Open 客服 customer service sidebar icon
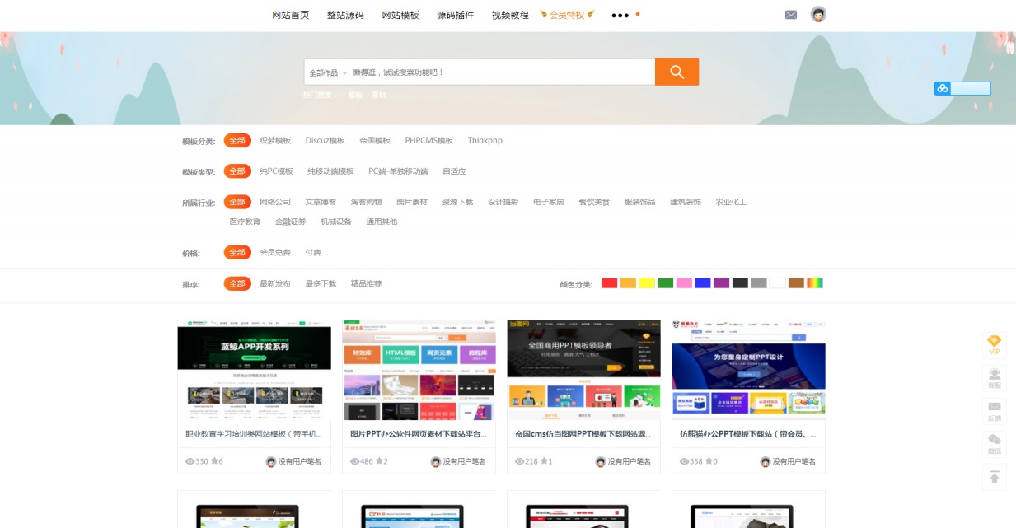The width and height of the screenshot is (1016, 528). click(x=994, y=379)
